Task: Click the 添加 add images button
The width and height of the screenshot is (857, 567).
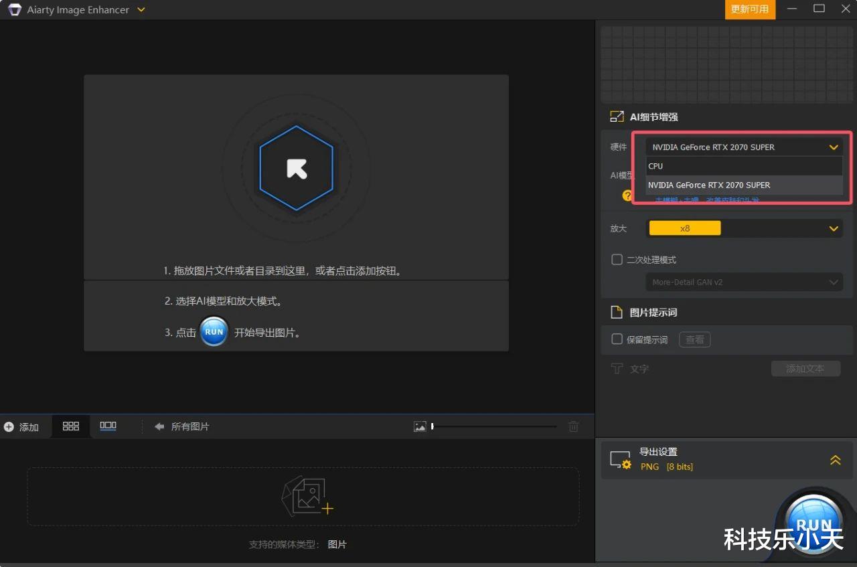Action: tap(21, 427)
